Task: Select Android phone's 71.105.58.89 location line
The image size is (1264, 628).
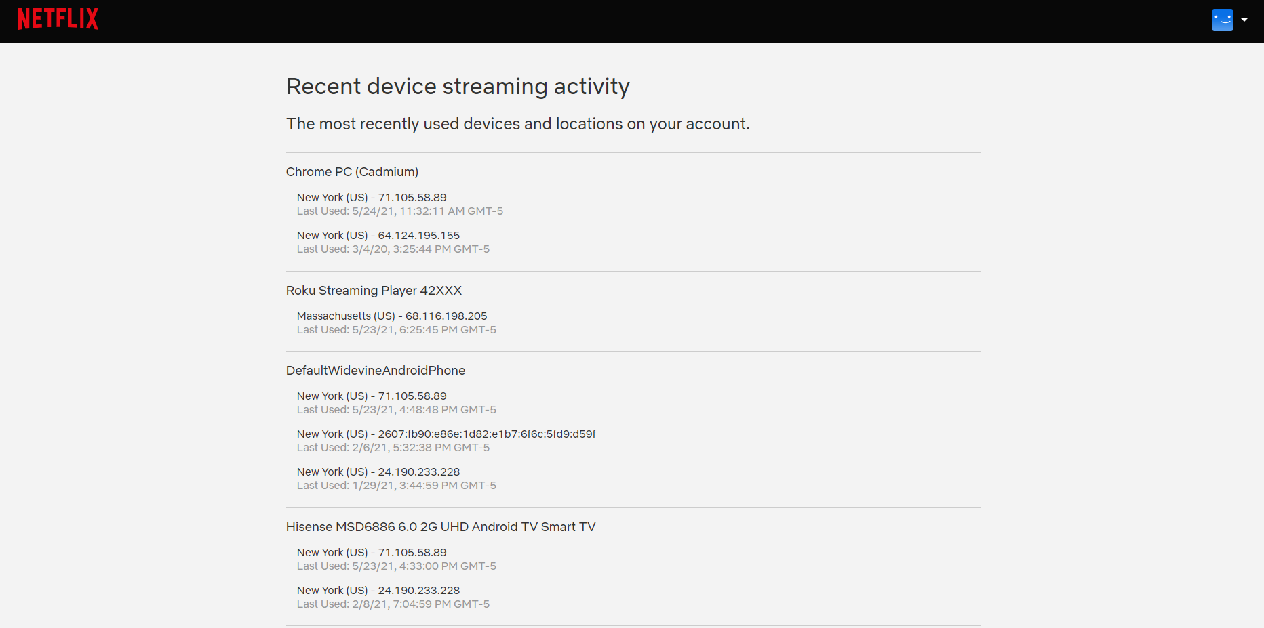Action: (x=372, y=396)
